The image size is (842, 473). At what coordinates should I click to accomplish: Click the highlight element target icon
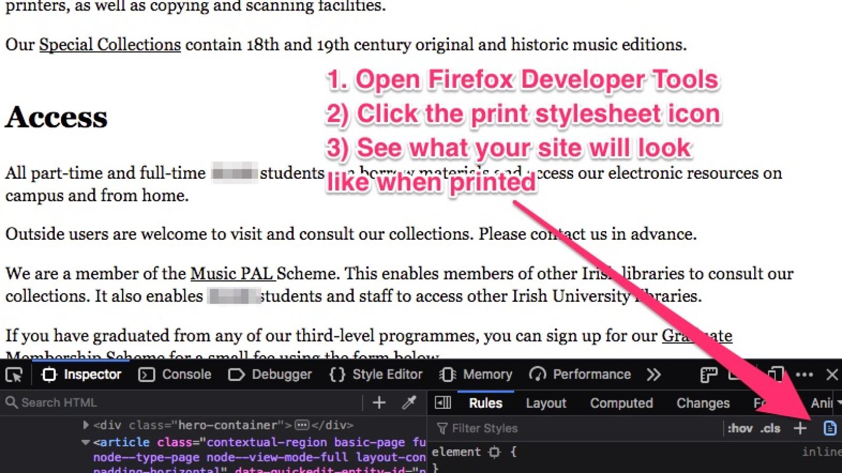point(494,452)
